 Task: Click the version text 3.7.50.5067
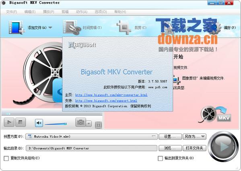coord(158,81)
